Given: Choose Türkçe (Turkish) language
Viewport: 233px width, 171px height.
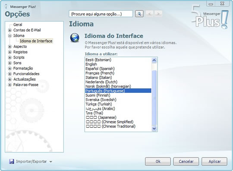Looking at the screenshot, I should point(118,104).
